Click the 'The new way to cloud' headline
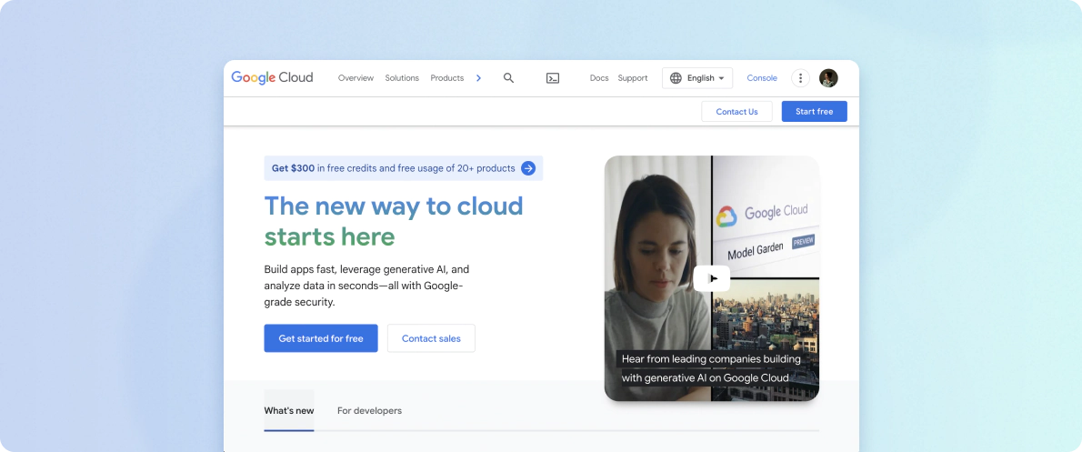The image size is (1082, 452). coord(394,221)
